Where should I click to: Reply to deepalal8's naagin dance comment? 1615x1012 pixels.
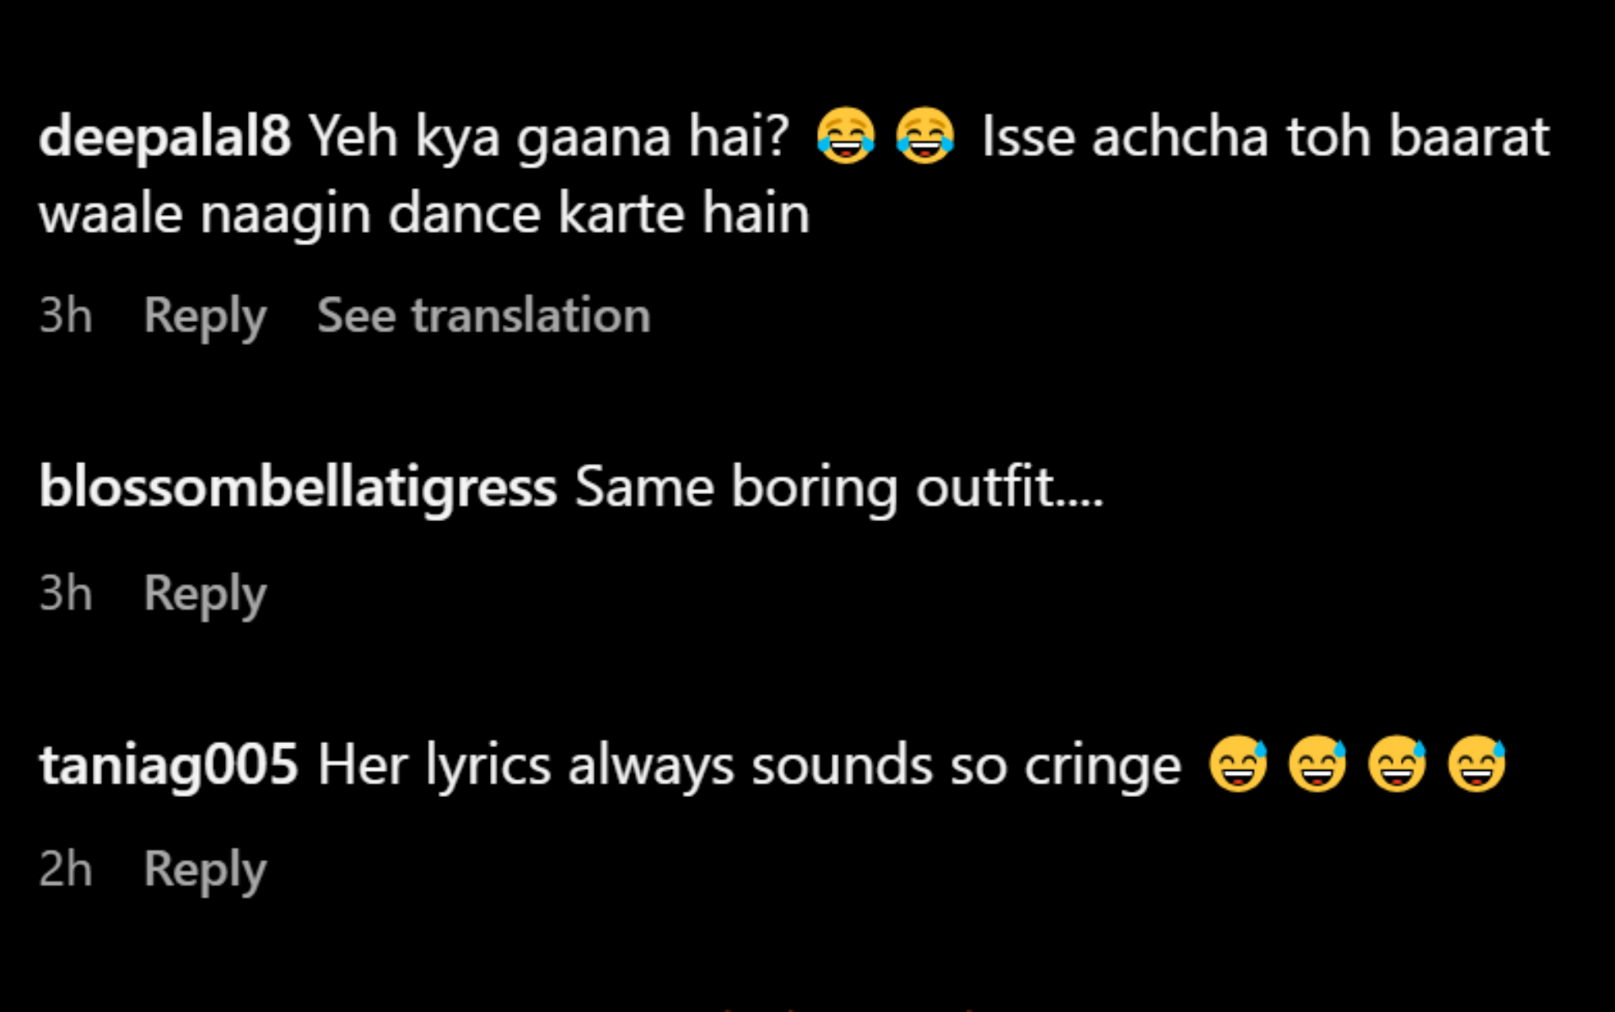point(205,317)
